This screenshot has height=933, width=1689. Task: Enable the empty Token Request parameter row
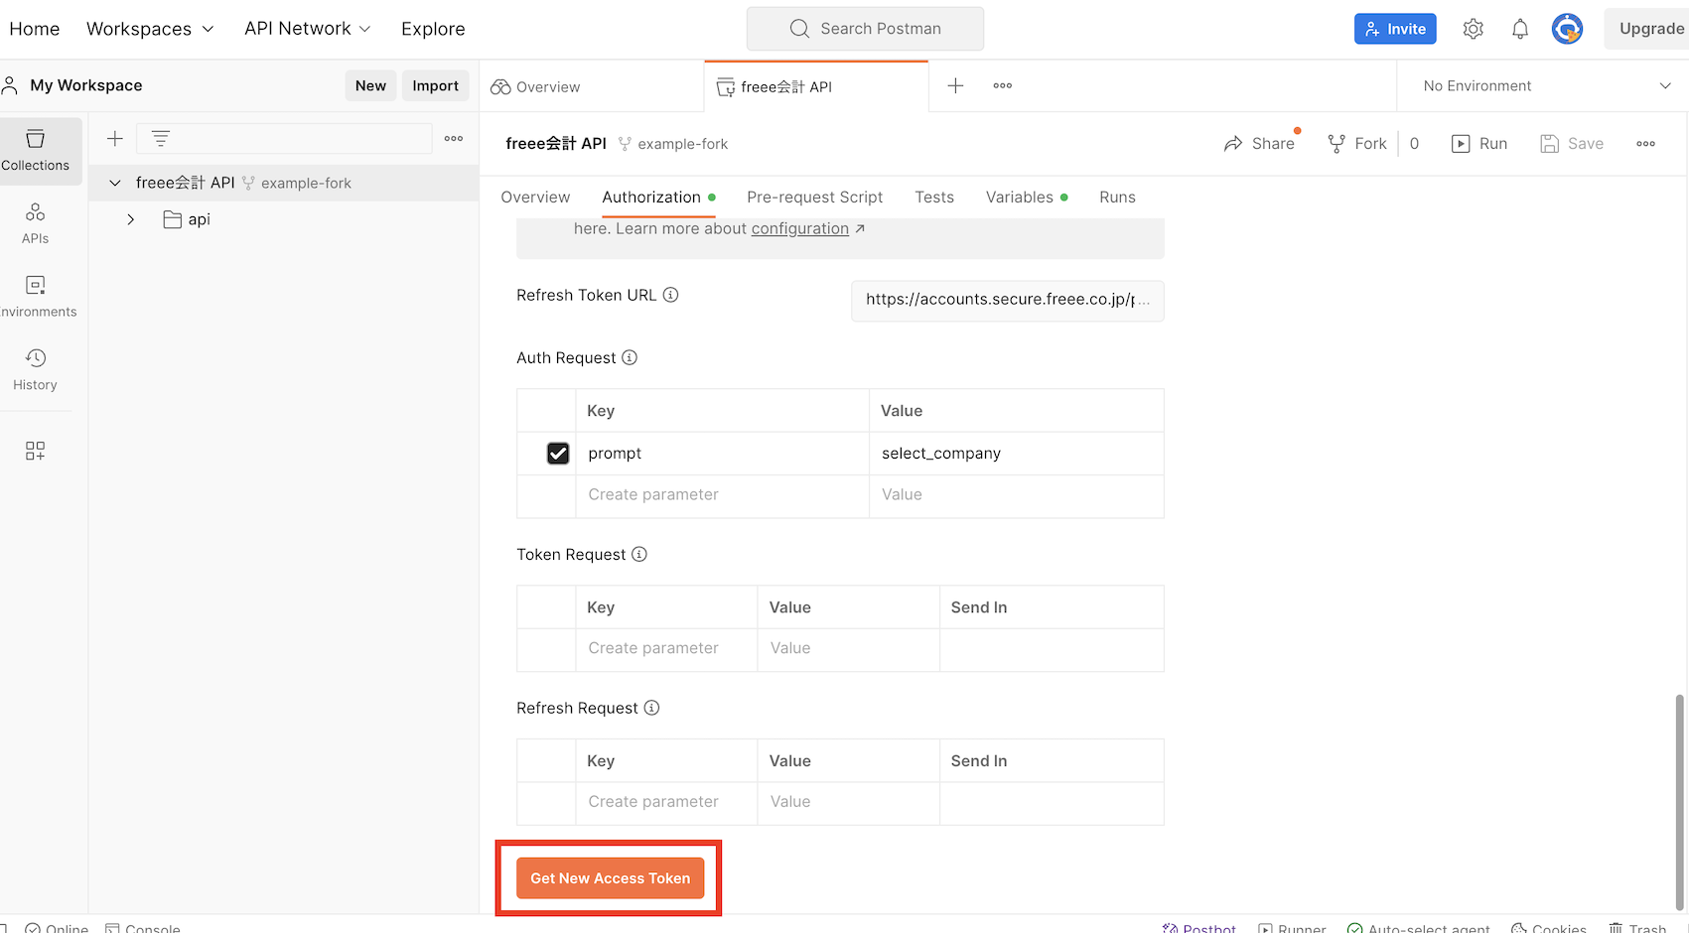coord(546,649)
